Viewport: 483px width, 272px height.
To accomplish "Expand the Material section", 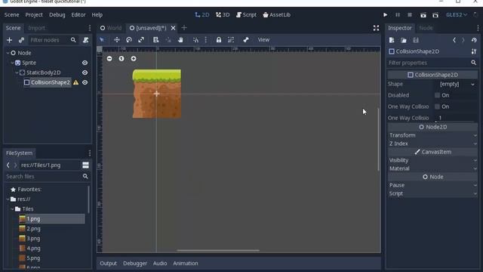I will coord(432,168).
